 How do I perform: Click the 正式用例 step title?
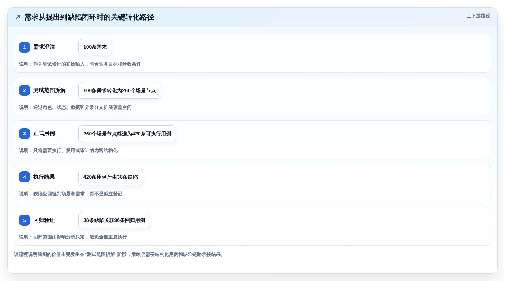click(44, 133)
